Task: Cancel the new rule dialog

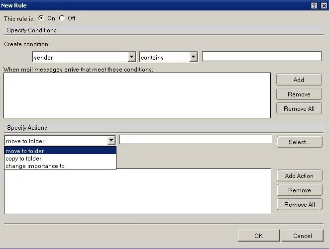Action: pyautogui.click(x=302, y=236)
